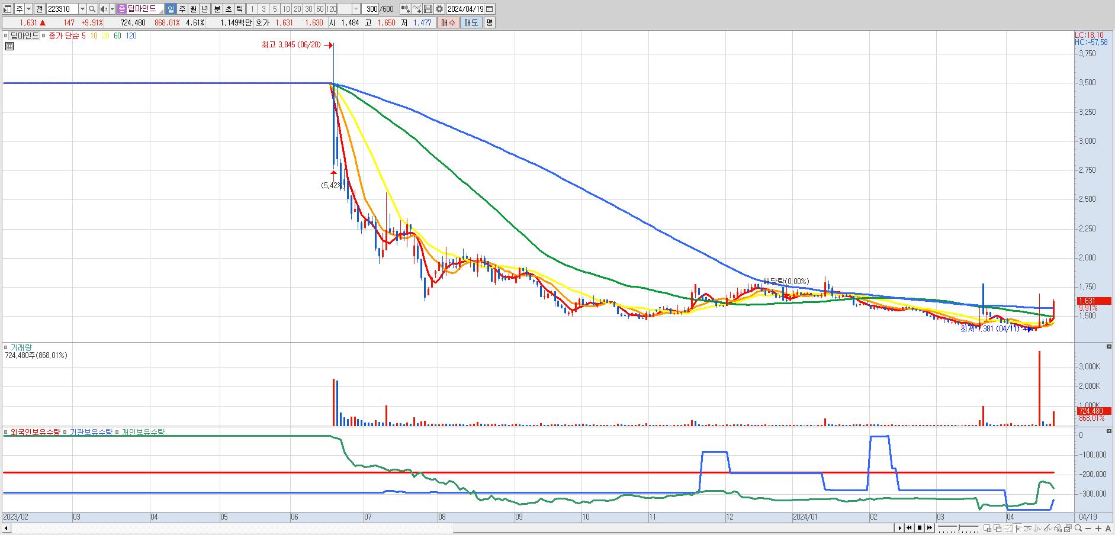Click the eraser with bars icon at bottom

(1058, 528)
